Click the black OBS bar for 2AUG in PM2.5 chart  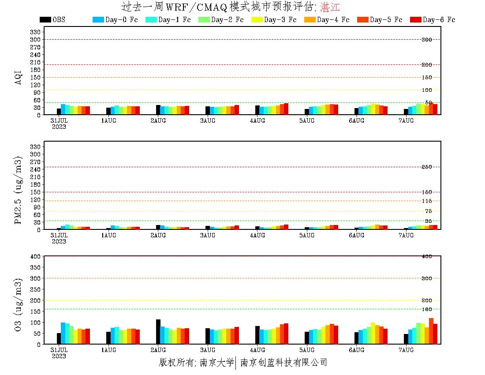coord(158,227)
